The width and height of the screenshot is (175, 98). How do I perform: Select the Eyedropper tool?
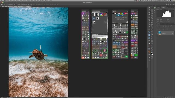(152, 17)
